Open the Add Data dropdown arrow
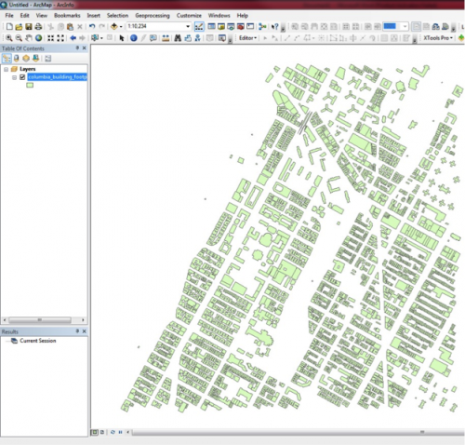 (121, 27)
